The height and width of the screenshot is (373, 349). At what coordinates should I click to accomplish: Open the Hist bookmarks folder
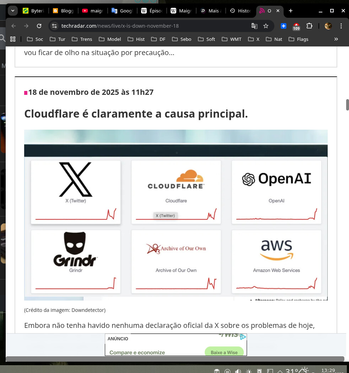(x=136, y=39)
